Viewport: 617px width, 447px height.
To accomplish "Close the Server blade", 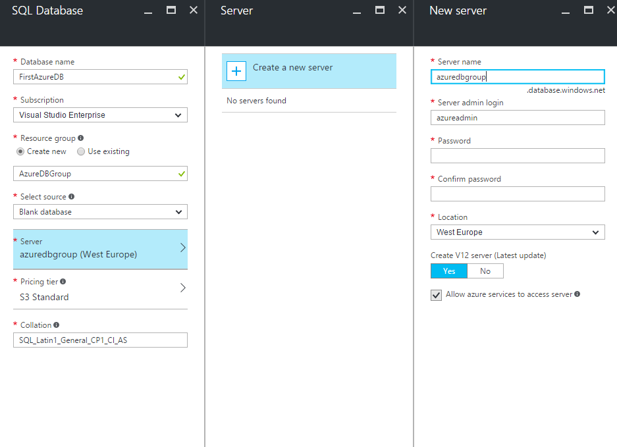I will tap(402, 11).
